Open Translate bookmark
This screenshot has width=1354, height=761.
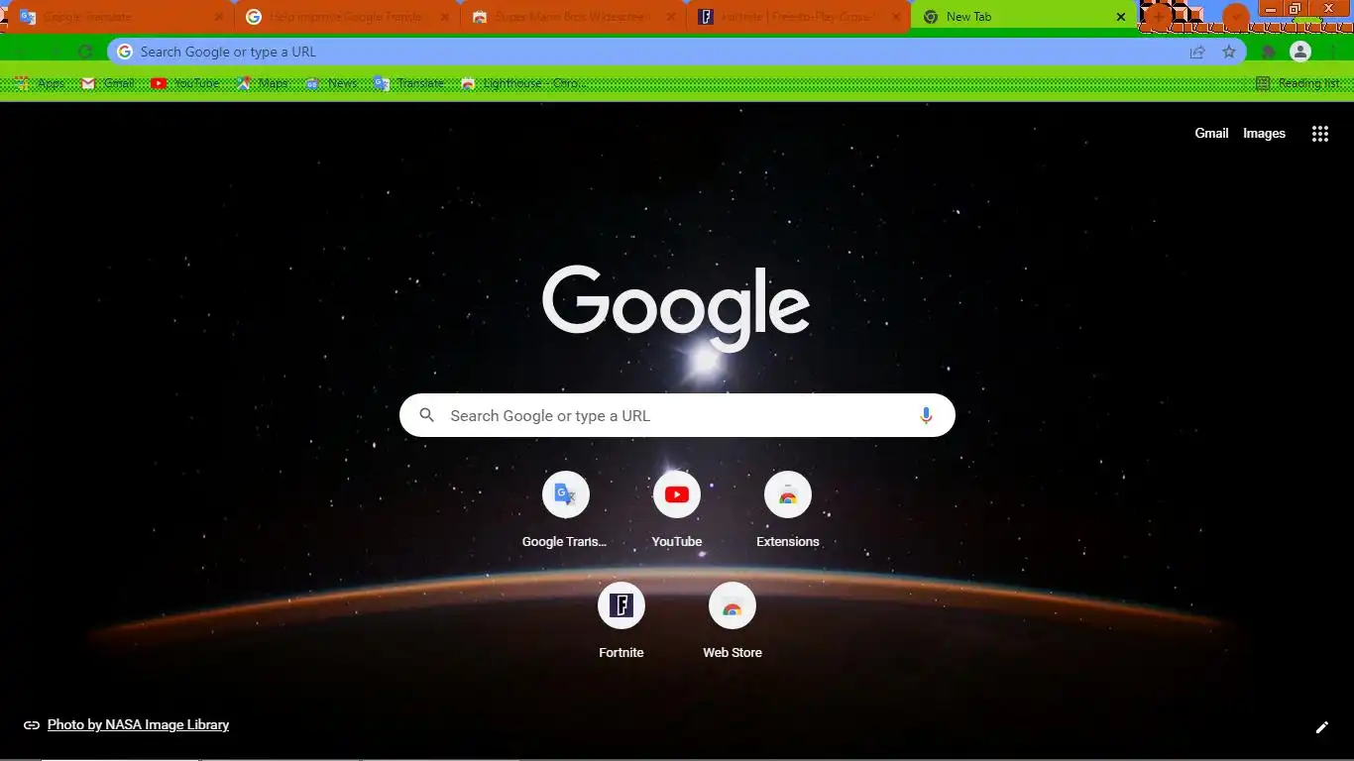tap(409, 83)
